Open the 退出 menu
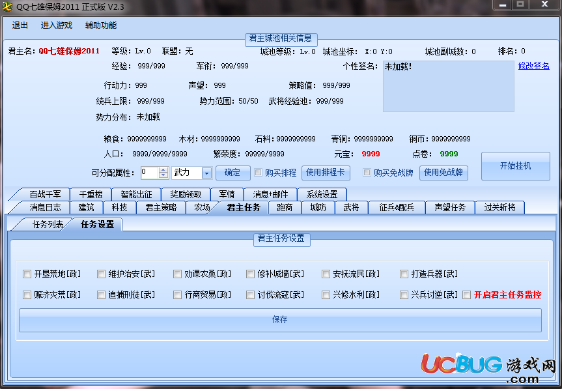The width and height of the screenshot is (562, 389). click(20, 25)
